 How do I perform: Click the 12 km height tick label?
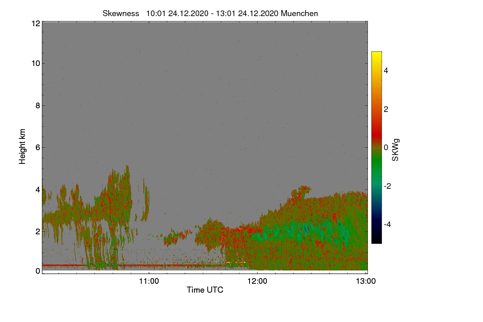(x=35, y=23)
